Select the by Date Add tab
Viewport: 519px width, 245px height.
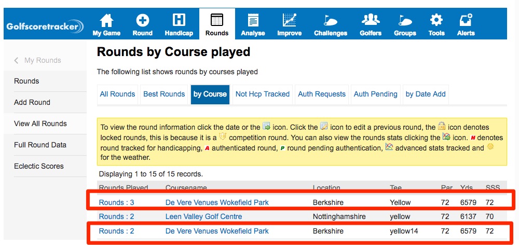point(425,94)
